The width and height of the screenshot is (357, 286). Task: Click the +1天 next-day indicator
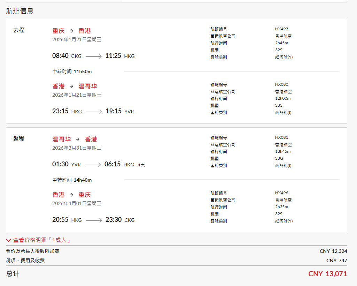(x=140, y=165)
